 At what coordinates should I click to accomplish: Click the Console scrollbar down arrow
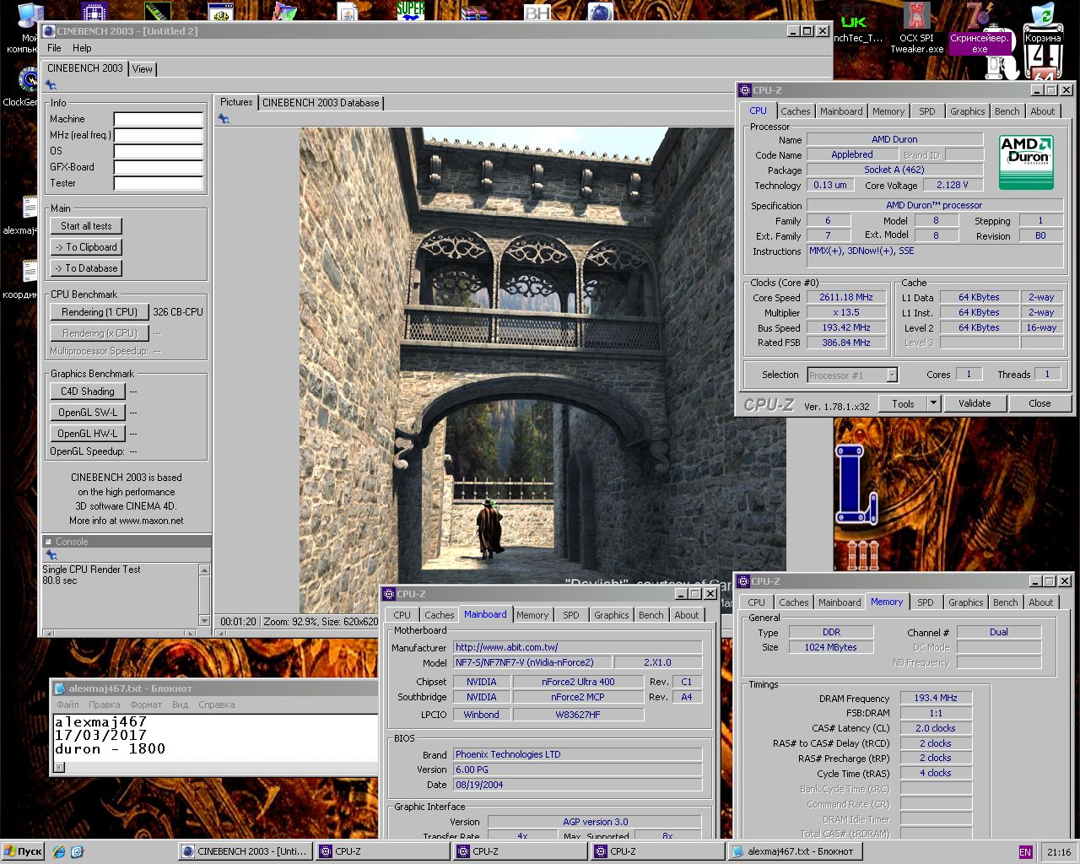[204, 621]
